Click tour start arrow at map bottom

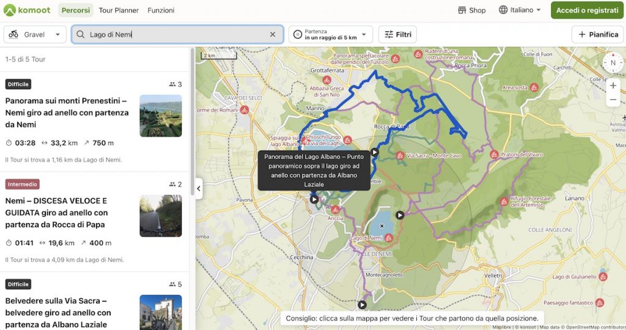[x=362, y=305]
